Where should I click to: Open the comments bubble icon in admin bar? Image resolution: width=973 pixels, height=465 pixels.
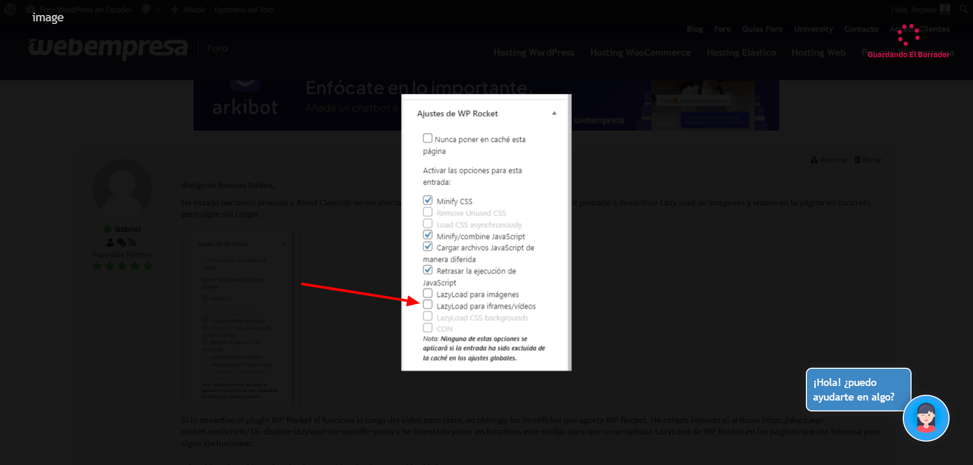pyautogui.click(x=146, y=9)
